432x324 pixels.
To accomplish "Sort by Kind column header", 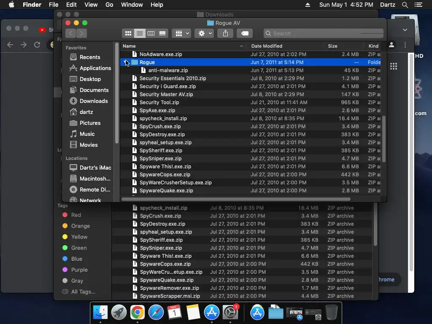I will coord(373,46).
